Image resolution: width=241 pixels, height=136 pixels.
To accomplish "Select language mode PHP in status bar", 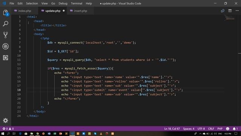I will tap(220, 128).
